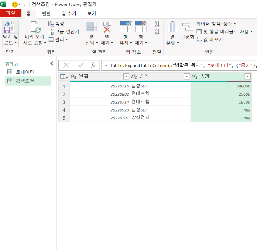Viewport: 257px width, 250px height.
Task: Click the 삼성전자 cell
Action: (160, 118)
